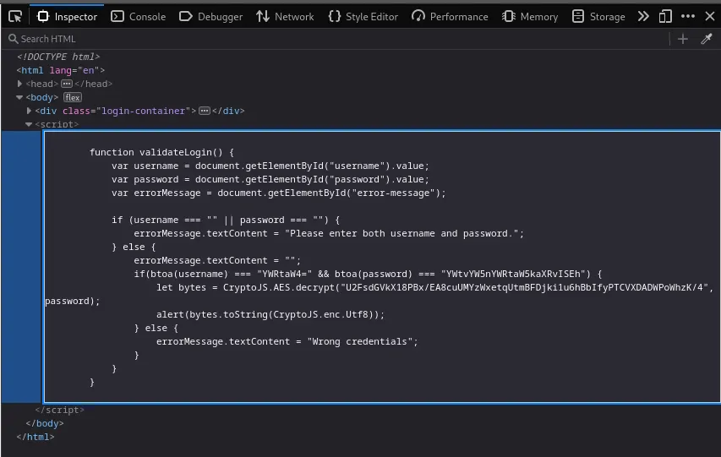Screen dimensions: 721x457
Task: Toggle the flex badge on body
Action: tap(72, 97)
